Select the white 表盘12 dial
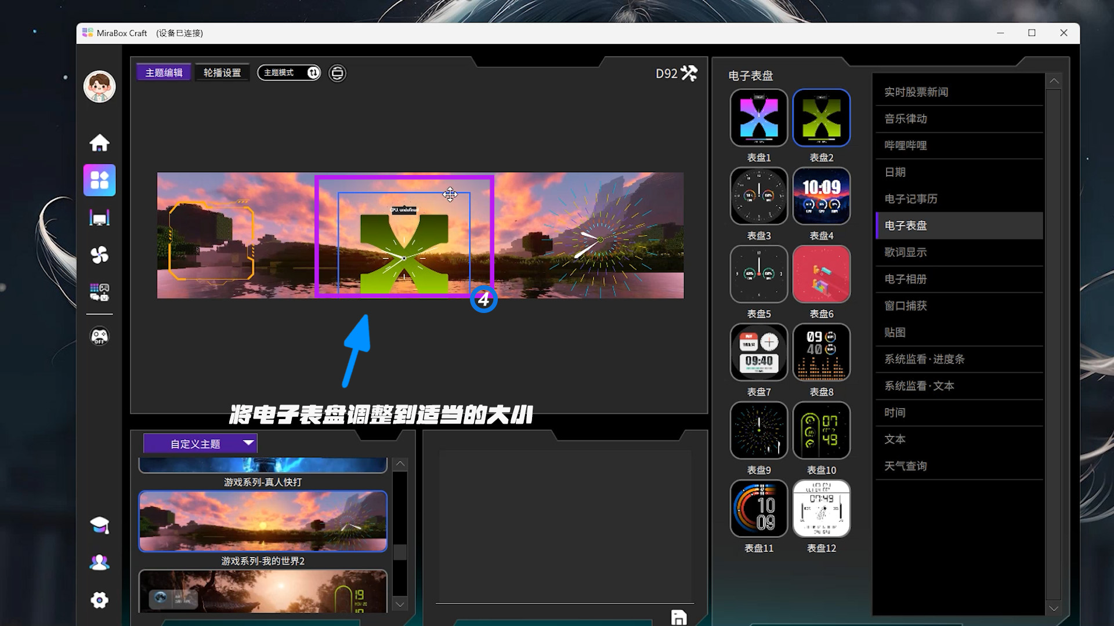This screenshot has width=1114, height=626. tap(822, 508)
